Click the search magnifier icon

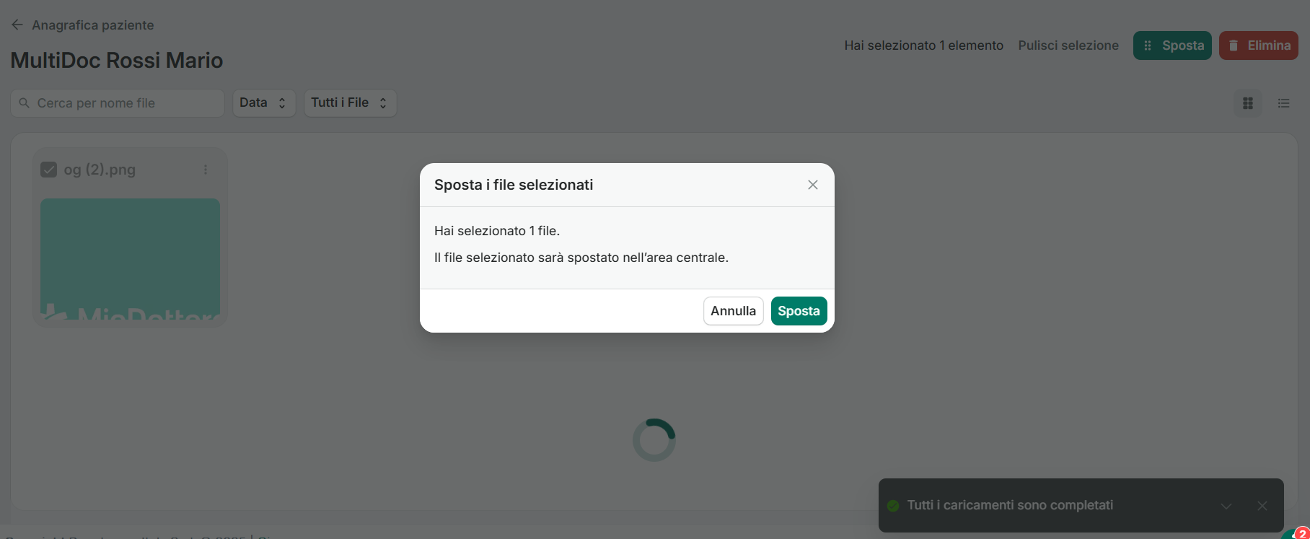click(25, 103)
